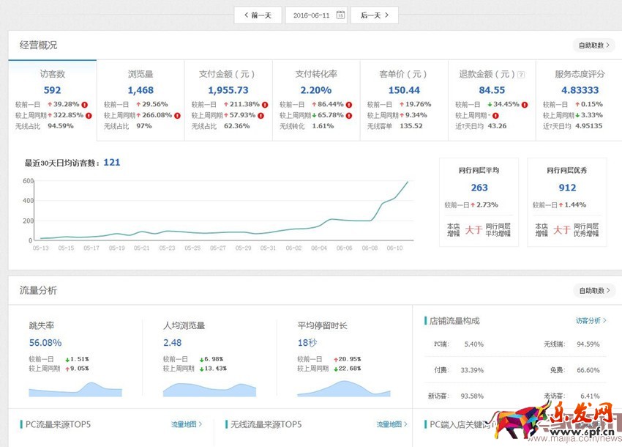Expand 自助取数 in the 流量分析 header
The image size is (622, 447).
tap(594, 290)
